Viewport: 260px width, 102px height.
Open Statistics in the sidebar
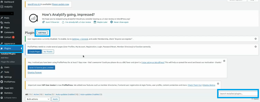click(x=8, y=93)
